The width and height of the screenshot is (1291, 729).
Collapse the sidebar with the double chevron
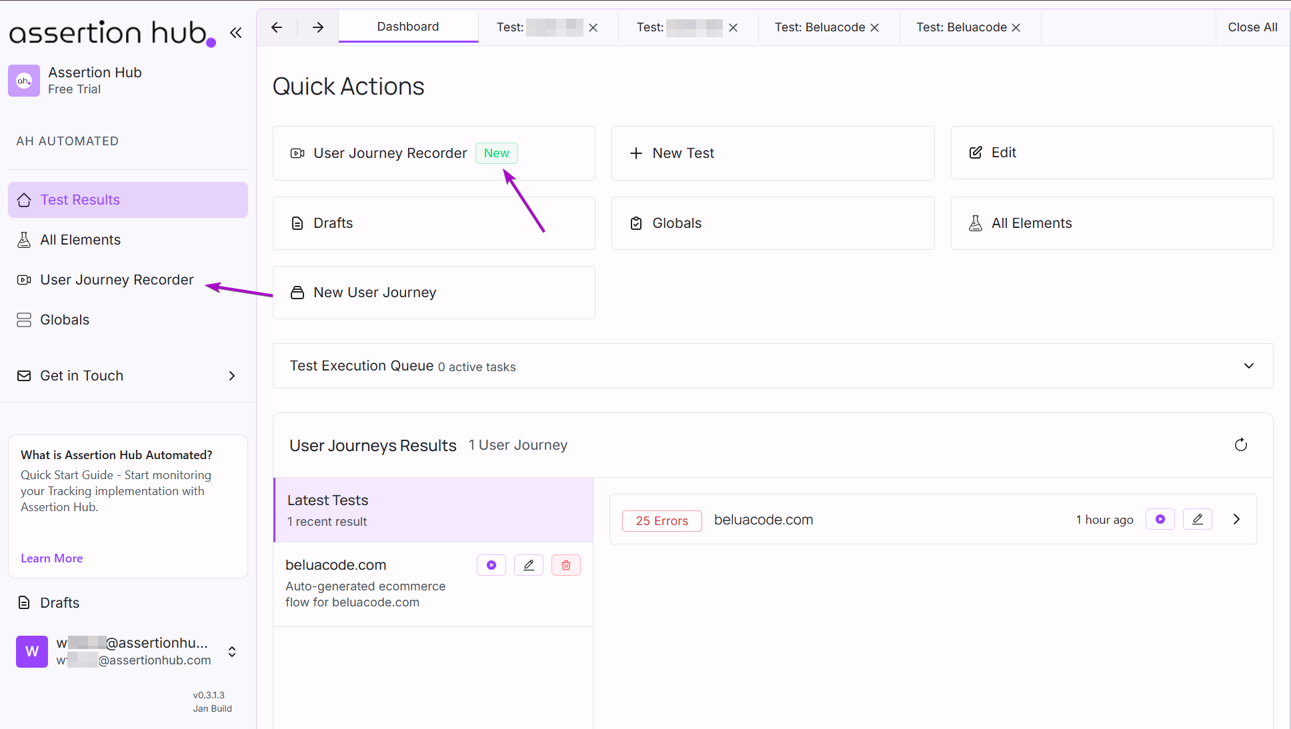[235, 32]
